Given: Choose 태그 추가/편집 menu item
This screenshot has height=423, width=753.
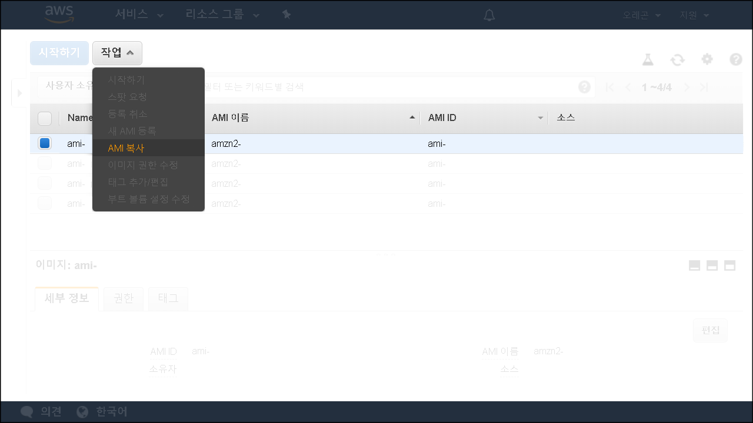Looking at the screenshot, I should coord(148,182).
